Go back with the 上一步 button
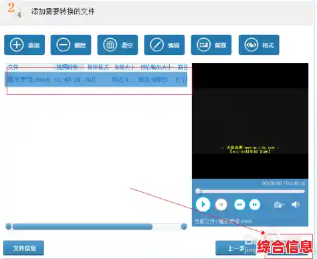This screenshot has width=317, height=259. 237,248
